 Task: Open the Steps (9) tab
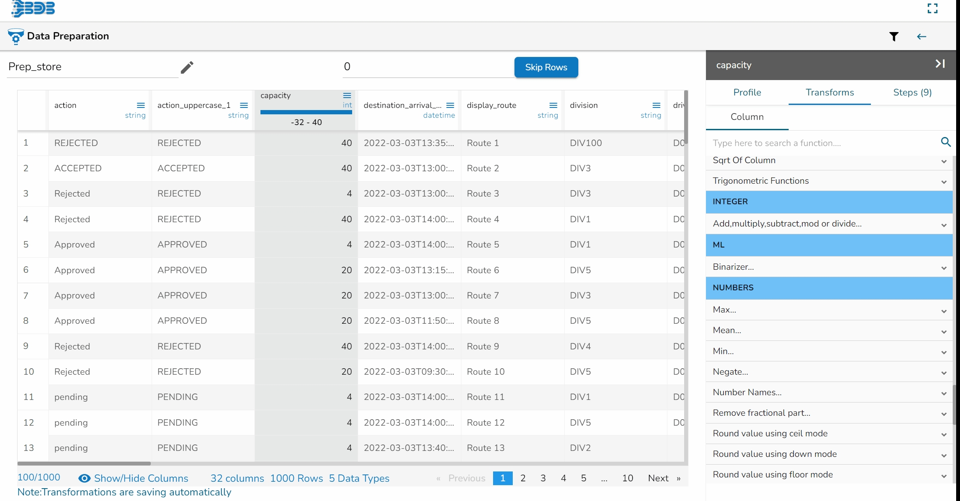point(912,92)
